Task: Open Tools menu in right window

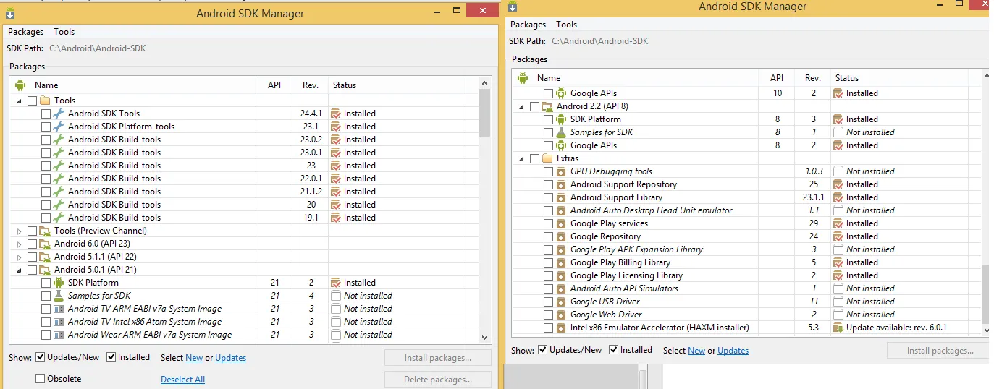Action: [x=567, y=25]
